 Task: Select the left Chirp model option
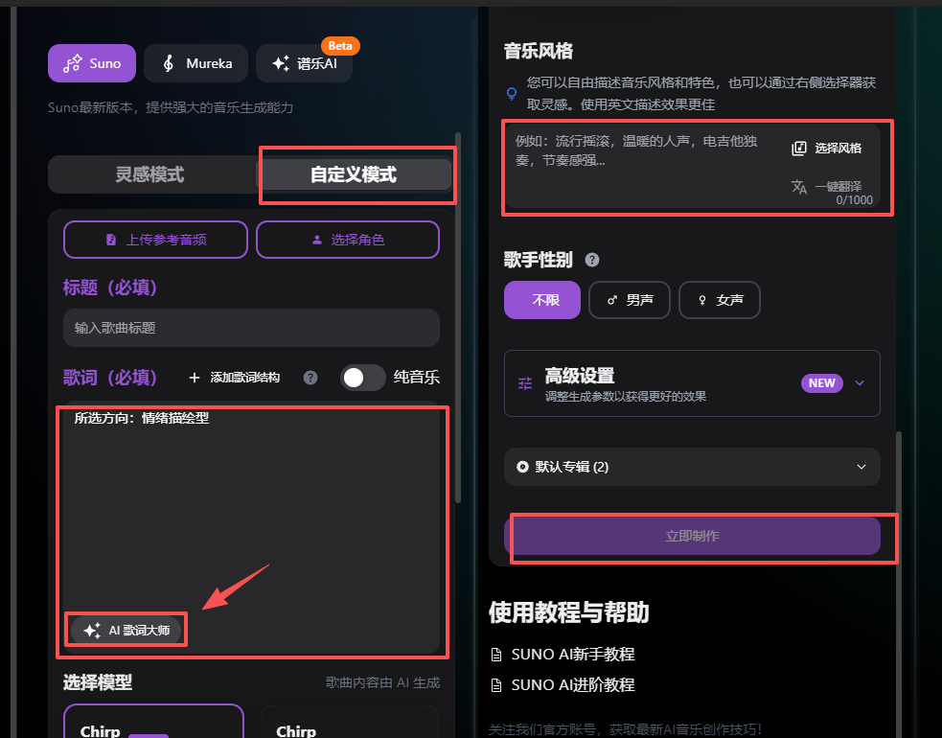coord(153,726)
